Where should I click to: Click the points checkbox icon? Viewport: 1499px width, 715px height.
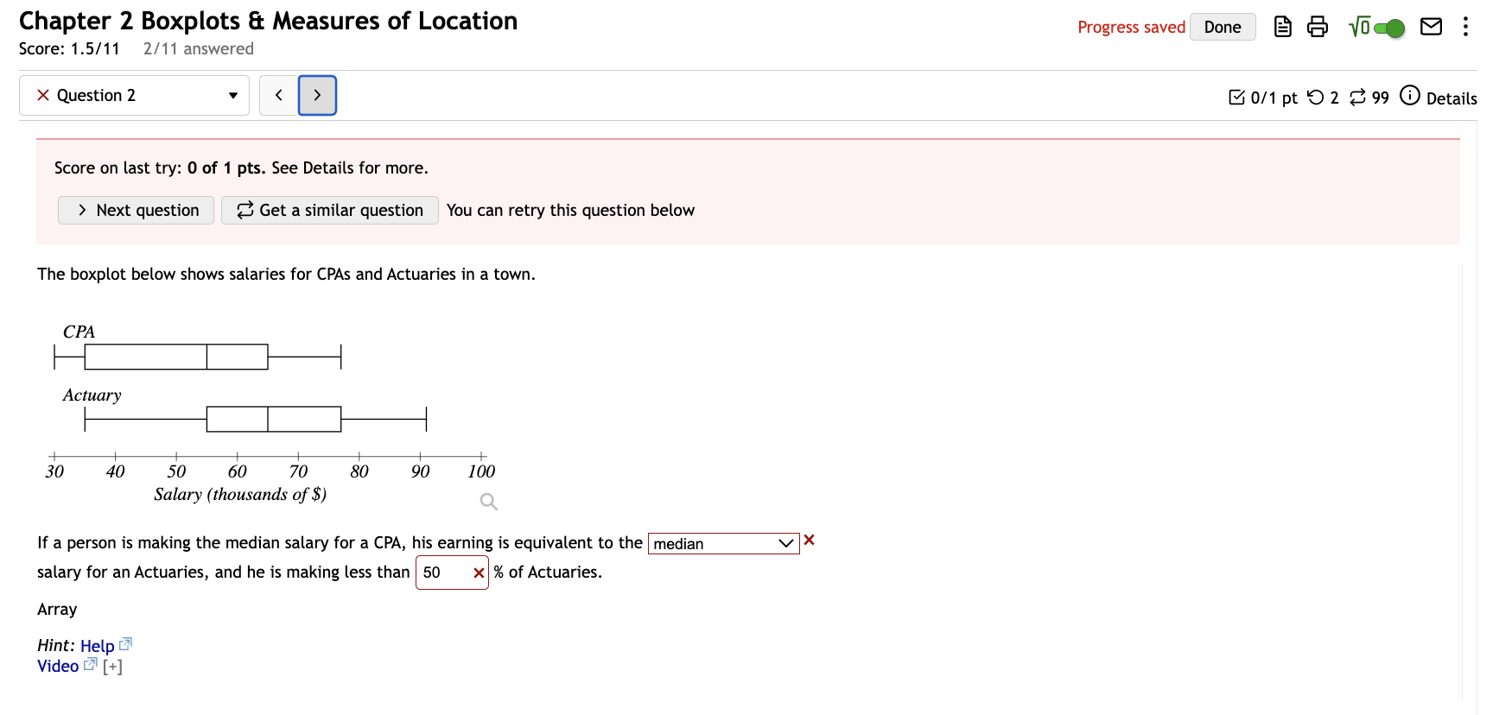[1237, 97]
